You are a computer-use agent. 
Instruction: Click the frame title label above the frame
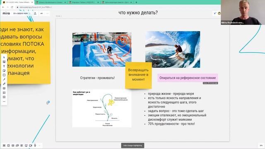pos(59,16)
